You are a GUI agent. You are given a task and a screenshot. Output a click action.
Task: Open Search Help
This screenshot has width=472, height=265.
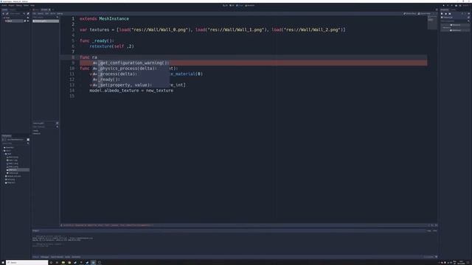(x=424, y=13)
